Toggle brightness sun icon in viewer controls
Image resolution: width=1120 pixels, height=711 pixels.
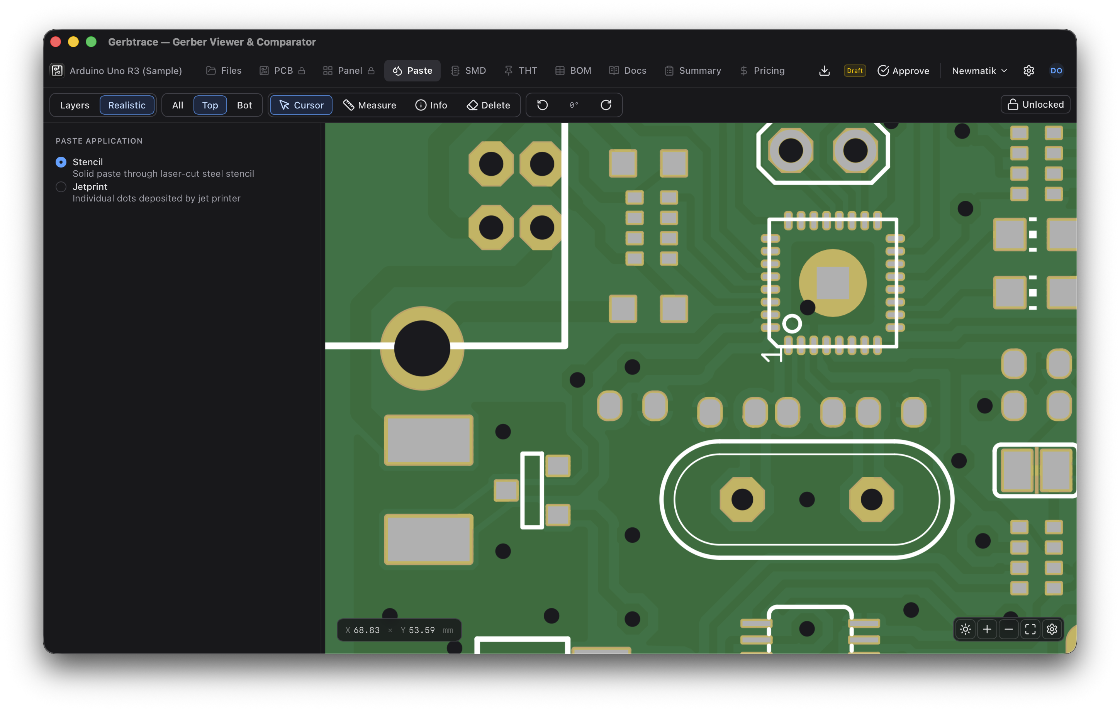(x=965, y=630)
